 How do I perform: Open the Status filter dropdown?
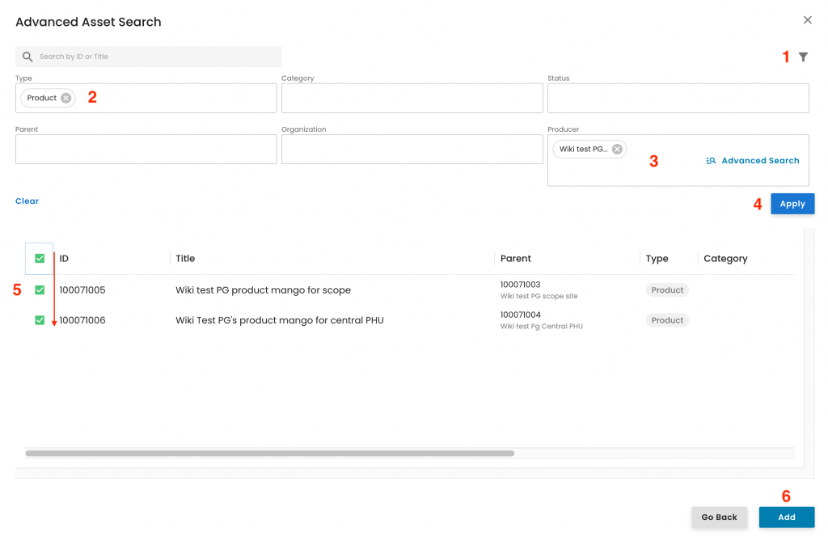point(678,98)
